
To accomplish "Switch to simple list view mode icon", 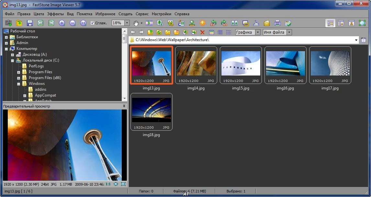I will (229, 32).
